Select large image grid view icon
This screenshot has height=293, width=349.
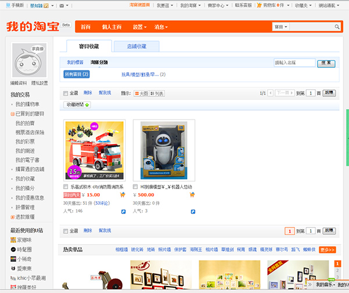click(141, 93)
